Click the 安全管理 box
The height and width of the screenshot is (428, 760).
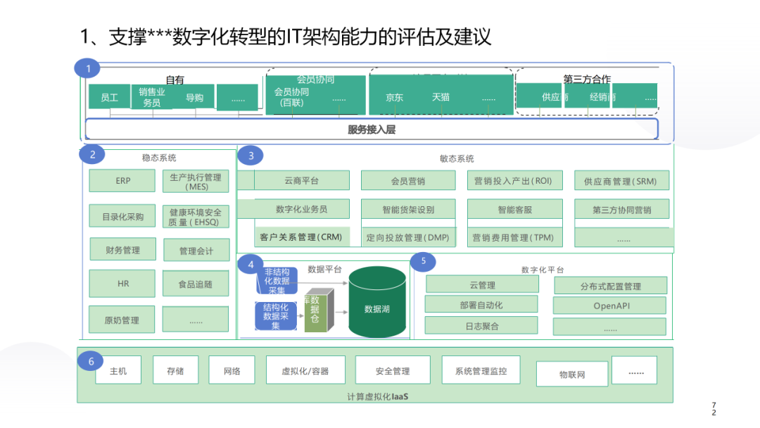(x=393, y=370)
